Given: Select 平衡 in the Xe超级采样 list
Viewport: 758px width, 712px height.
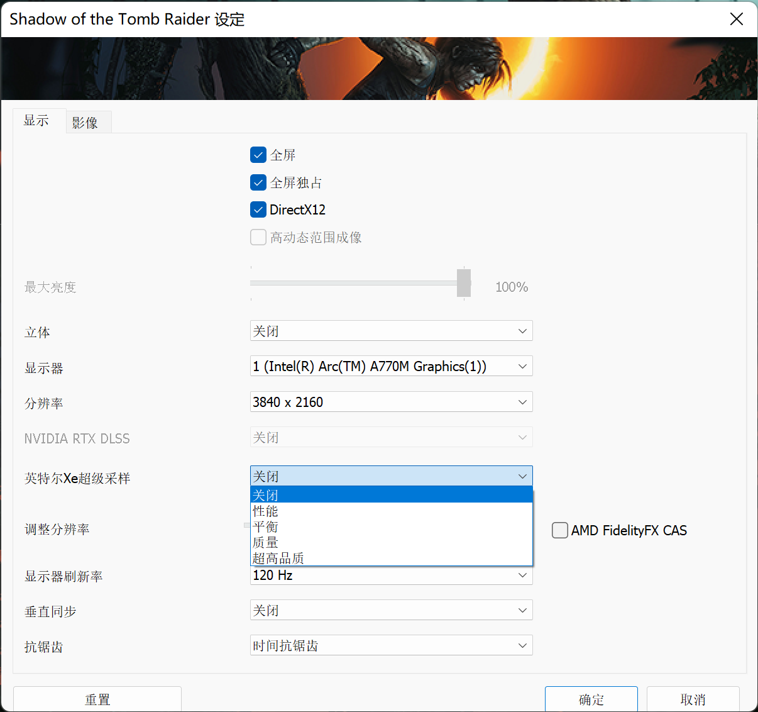Looking at the screenshot, I should [391, 526].
